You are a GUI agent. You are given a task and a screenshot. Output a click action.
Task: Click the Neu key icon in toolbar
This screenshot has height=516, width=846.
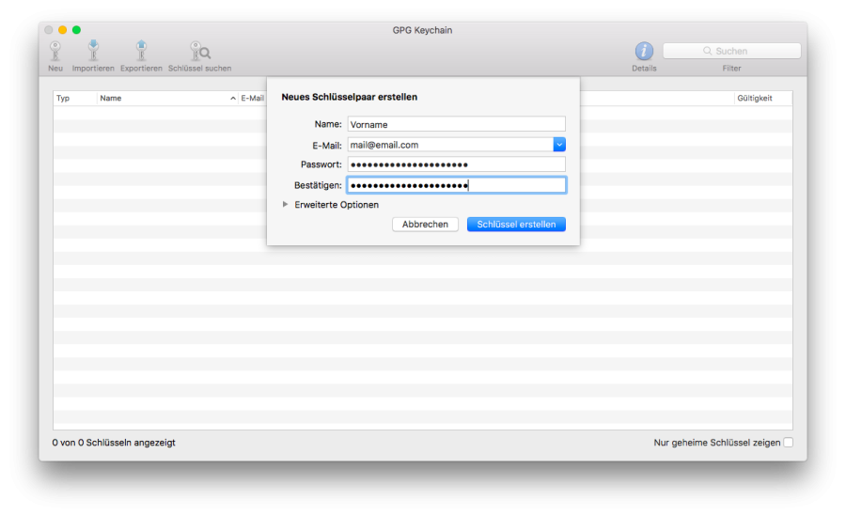coord(55,52)
